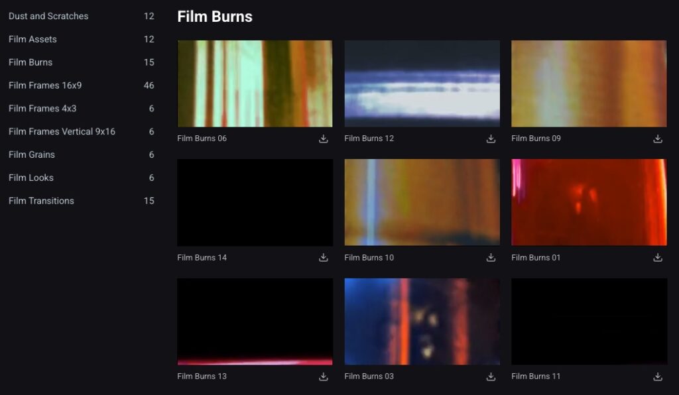679x395 pixels.
Task: Open the blue Film Burns 03 thumbnail
Action: pos(422,321)
